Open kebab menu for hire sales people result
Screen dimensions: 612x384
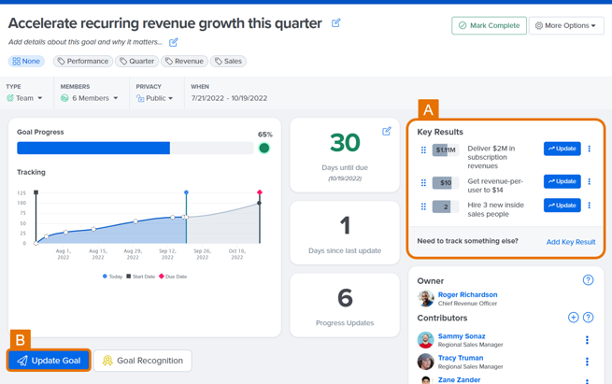click(590, 206)
